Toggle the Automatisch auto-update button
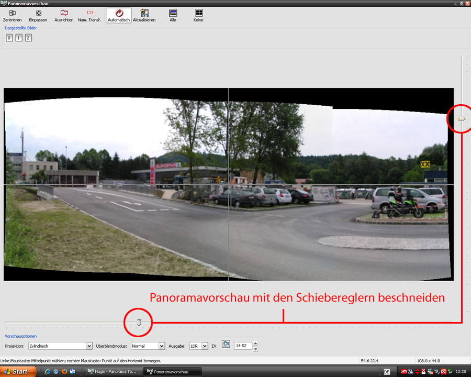 click(x=118, y=13)
